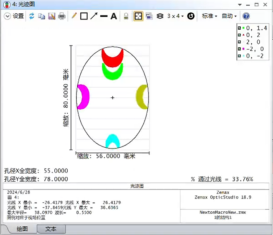Toggle the active cursor crosshair icon
Screen dimensions: 273x235
tap(138, 16)
